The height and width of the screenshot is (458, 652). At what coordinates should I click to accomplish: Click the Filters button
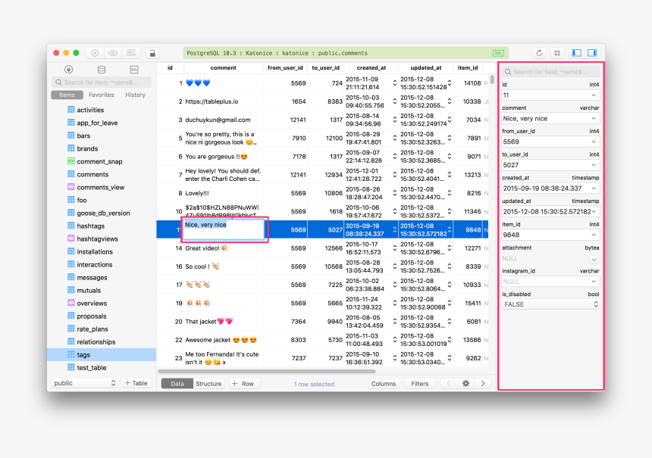coord(419,384)
